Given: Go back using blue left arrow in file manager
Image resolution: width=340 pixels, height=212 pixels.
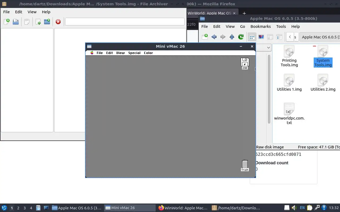Looking at the screenshot, I should pyautogui.click(x=214, y=37).
